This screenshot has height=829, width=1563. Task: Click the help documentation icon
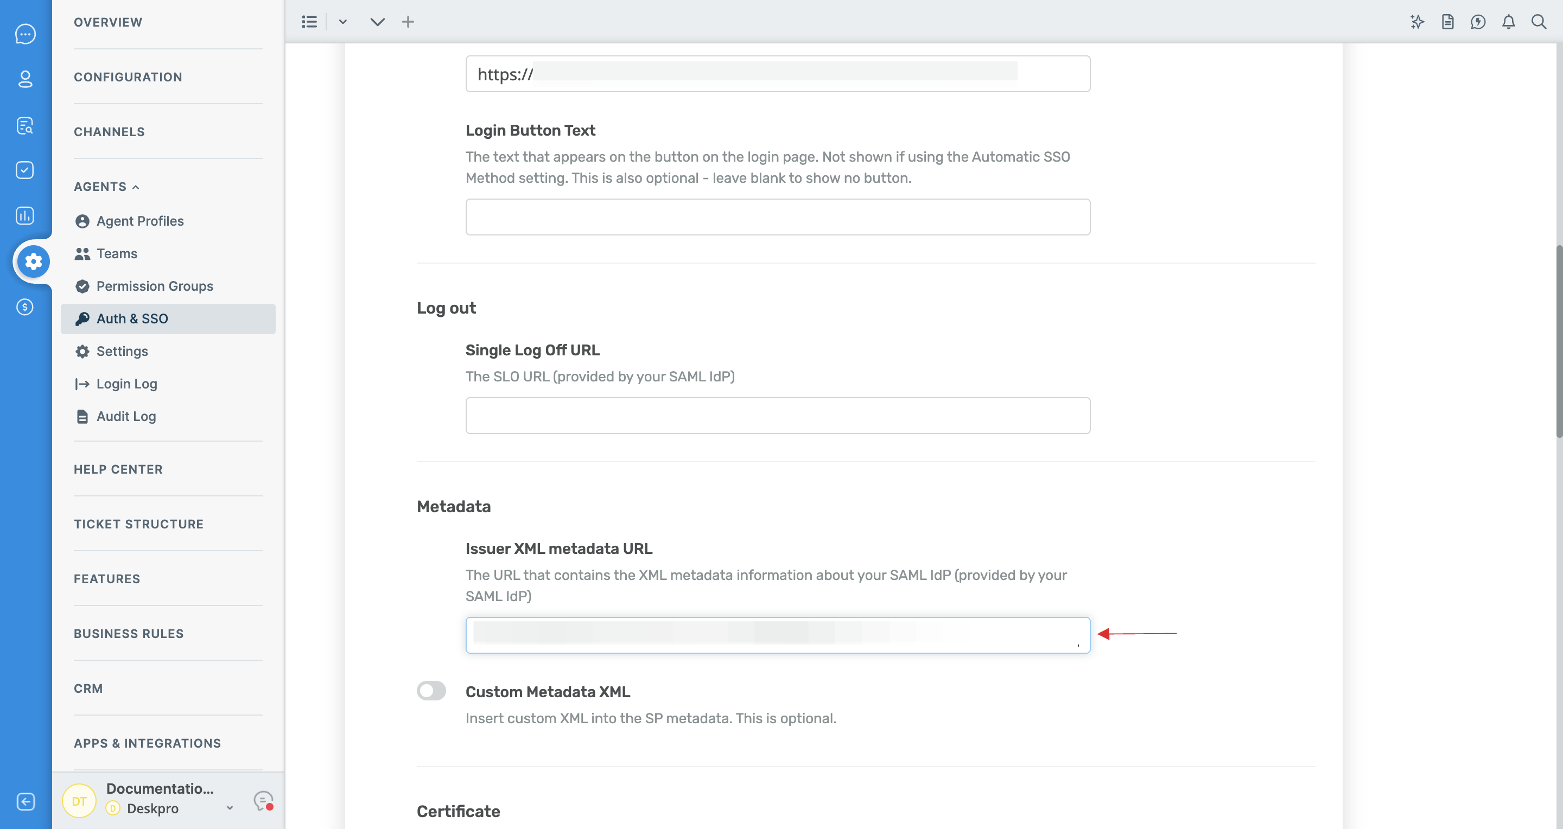(x=1446, y=21)
